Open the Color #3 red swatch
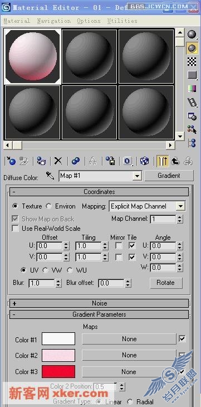The width and height of the screenshot is (201, 407). (x=58, y=371)
